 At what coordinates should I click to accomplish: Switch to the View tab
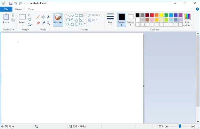[31, 9]
